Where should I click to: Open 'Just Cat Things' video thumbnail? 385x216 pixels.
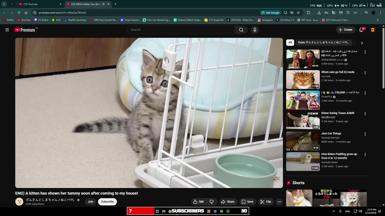pyautogui.click(x=303, y=141)
